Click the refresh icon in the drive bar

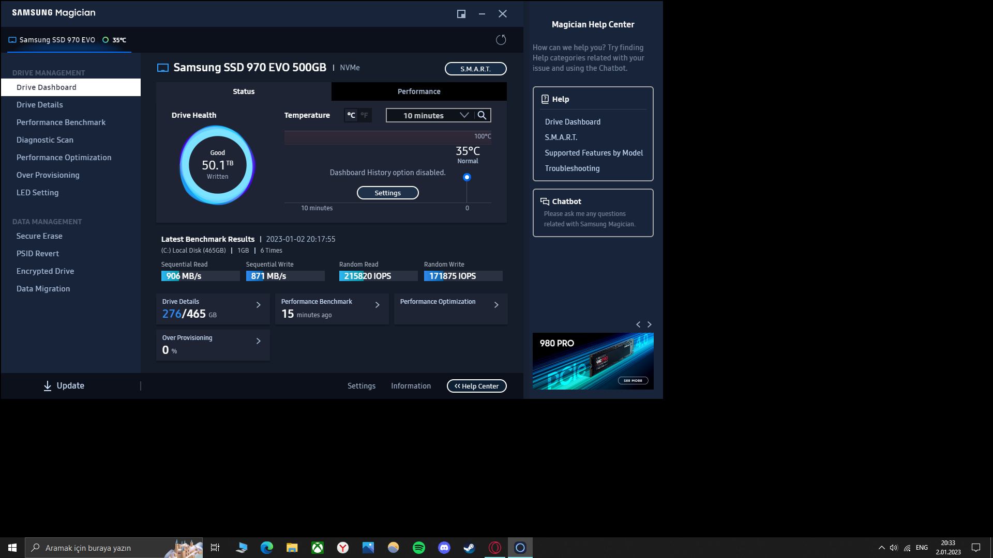(501, 40)
